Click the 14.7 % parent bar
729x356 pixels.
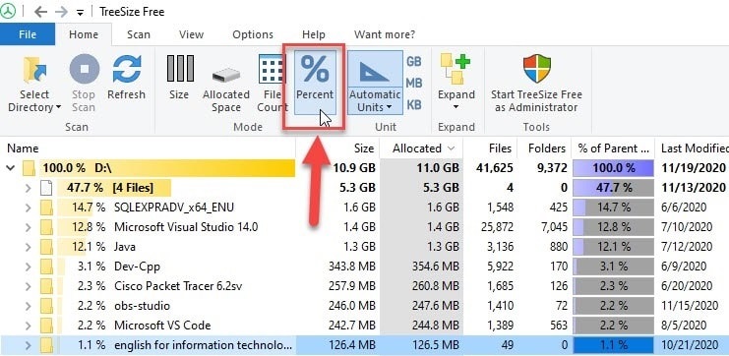[x=613, y=208]
